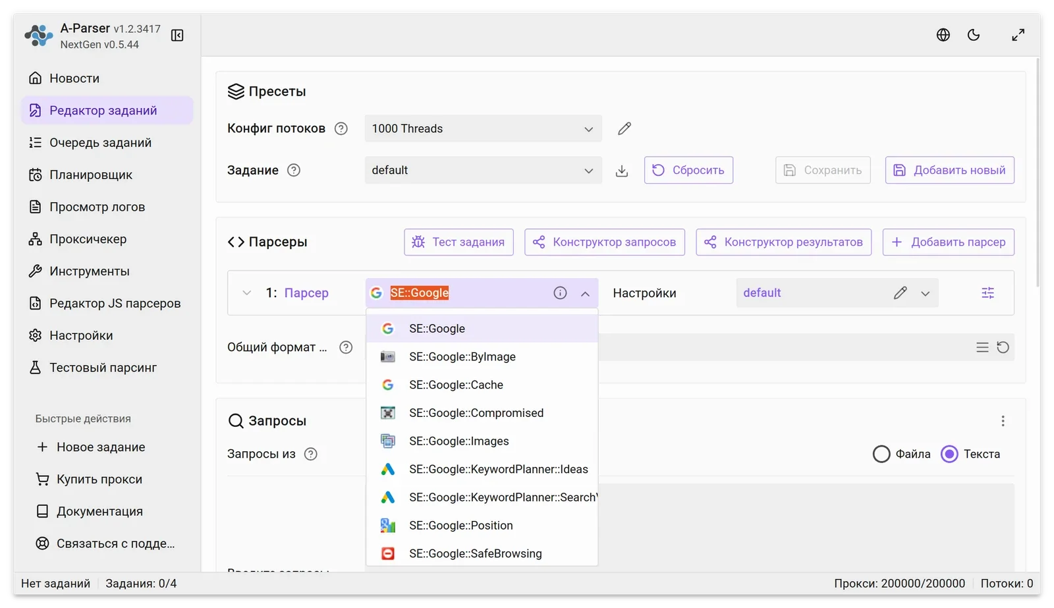
Task: Show help for Общий формат
Action: tap(346, 347)
